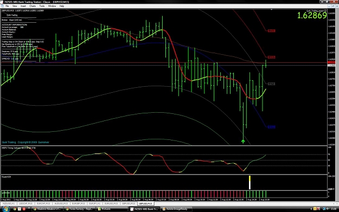The width and height of the screenshot is (339, 212).
Task: Switch to the EURGBP,M15 chart tab
Action: pos(78,203)
